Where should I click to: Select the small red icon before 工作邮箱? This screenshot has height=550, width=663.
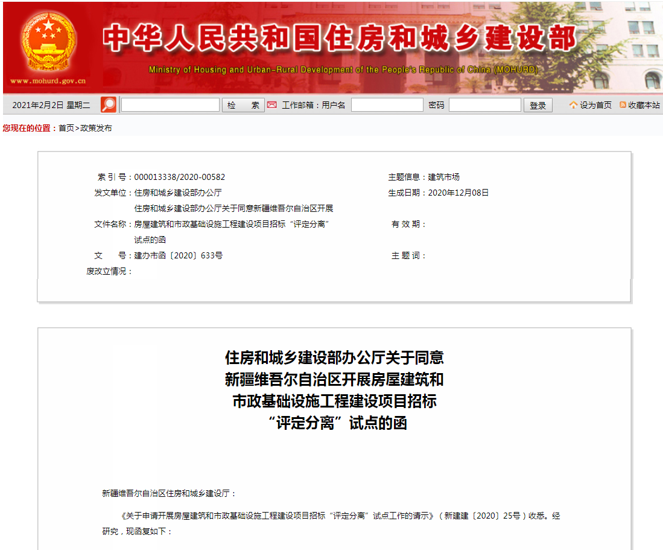(x=273, y=104)
